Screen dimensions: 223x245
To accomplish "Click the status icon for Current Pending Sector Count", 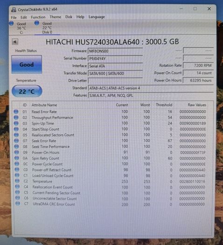I will pyautogui.click(x=18, y=192).
